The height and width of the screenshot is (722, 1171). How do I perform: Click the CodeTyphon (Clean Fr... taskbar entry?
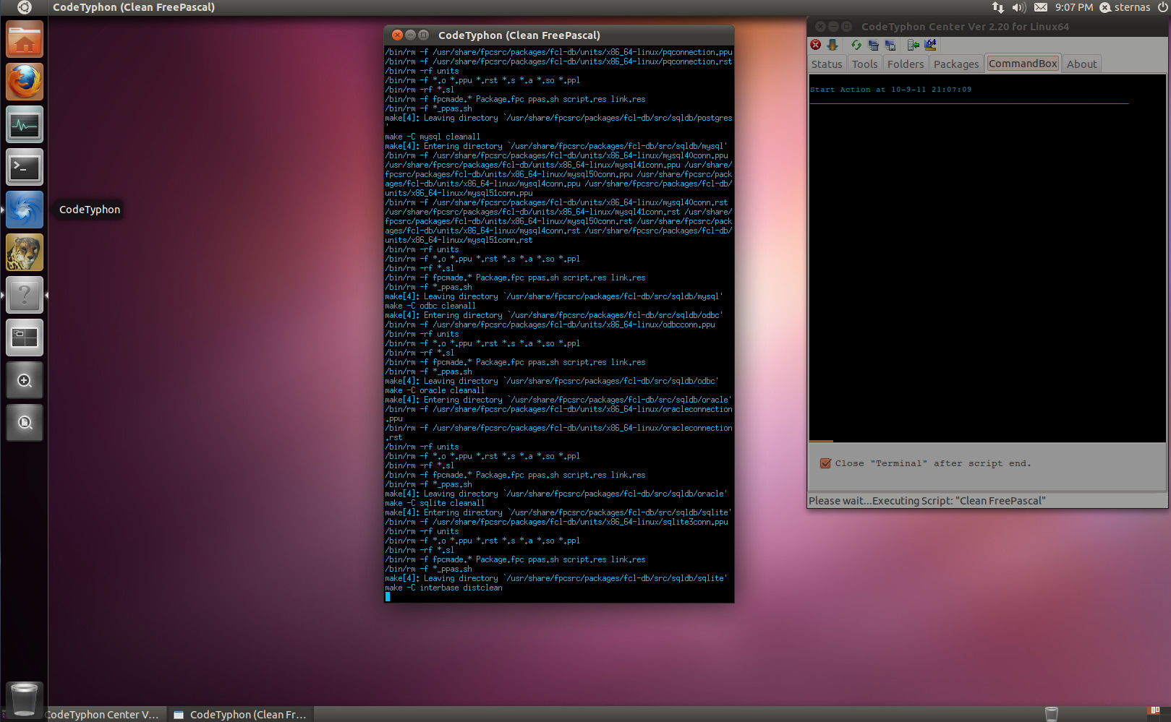[x=242, y=714]
